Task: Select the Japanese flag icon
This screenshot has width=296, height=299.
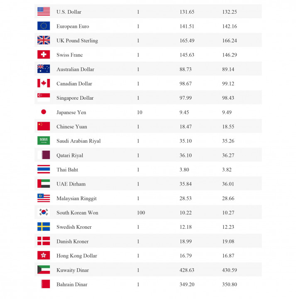Action: coord(44,112)
